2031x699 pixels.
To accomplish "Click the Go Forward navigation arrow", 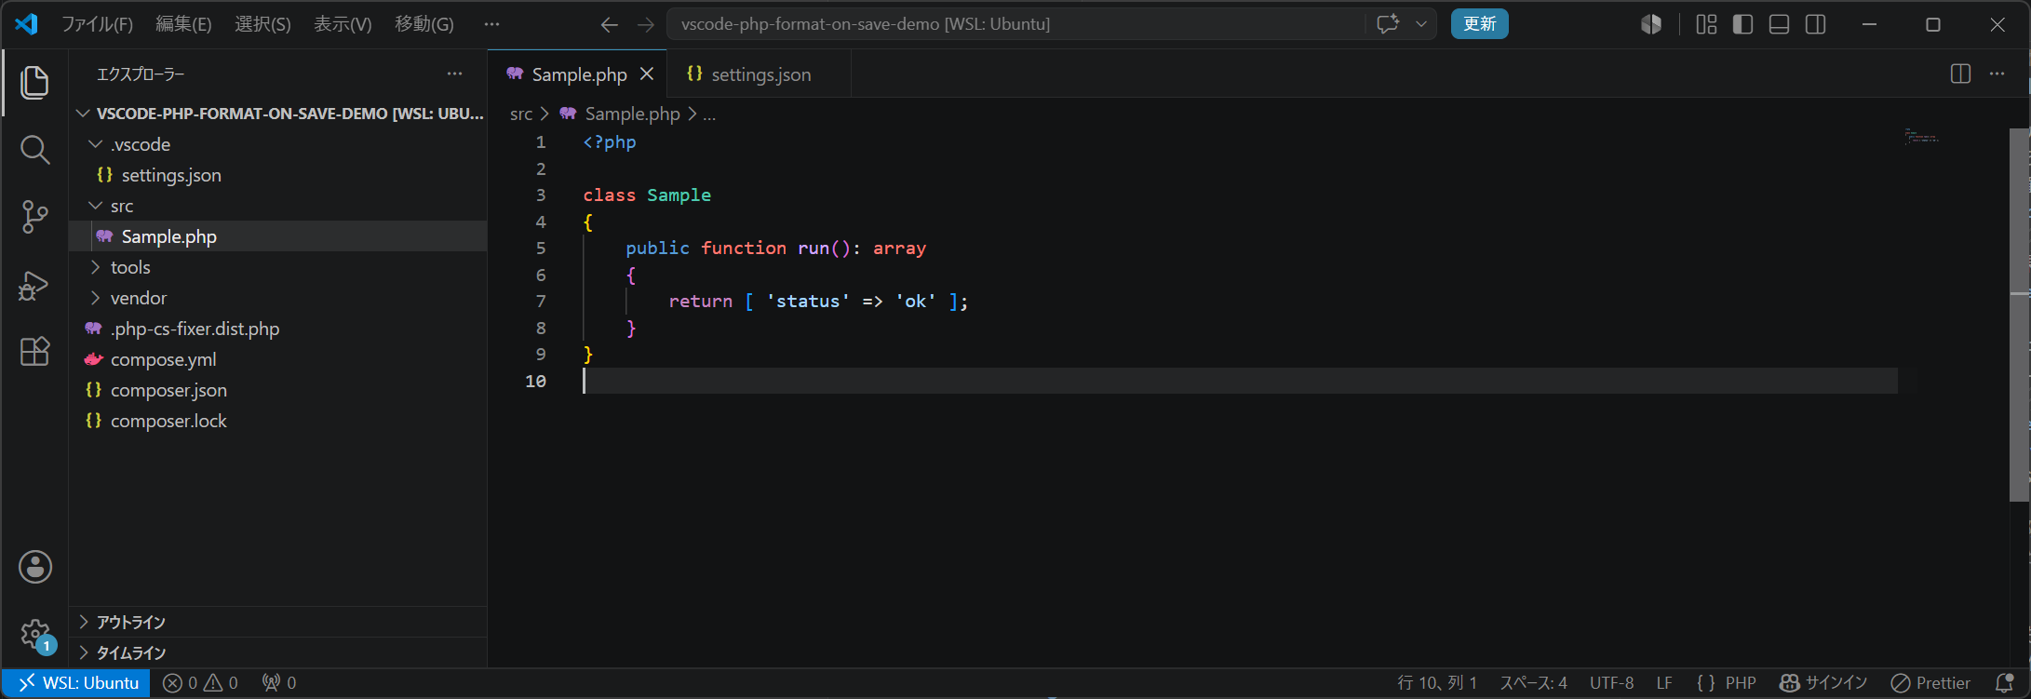I will (x=646, y=25).
